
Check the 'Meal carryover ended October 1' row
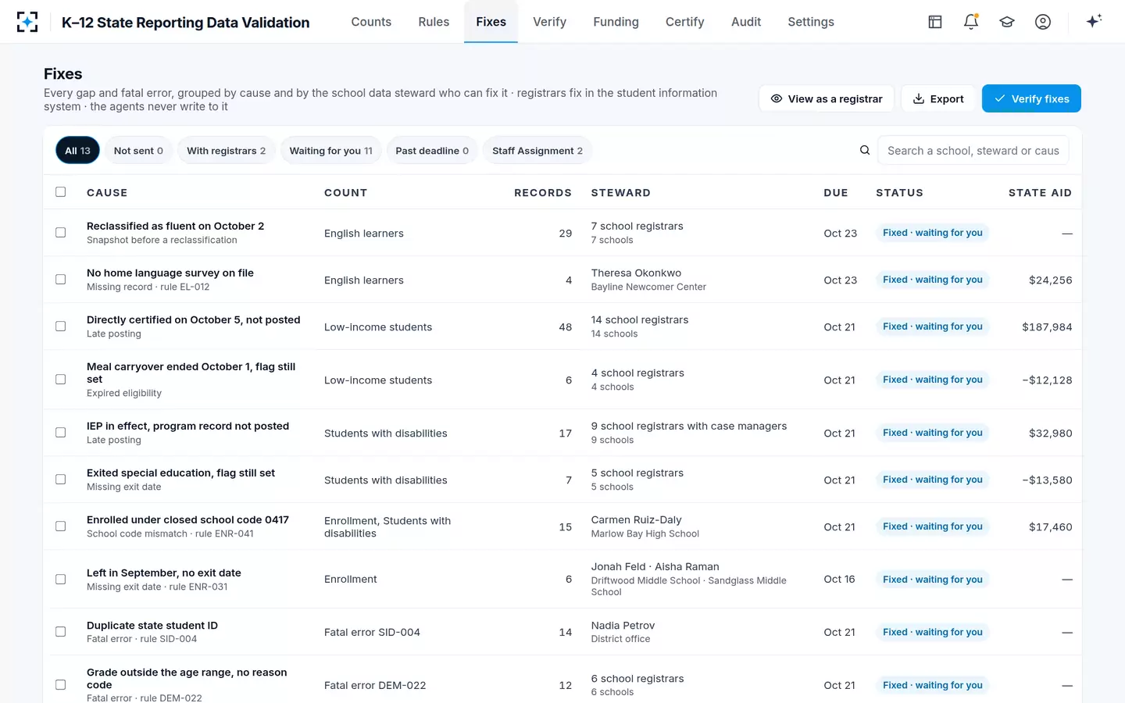click(61, 380)
